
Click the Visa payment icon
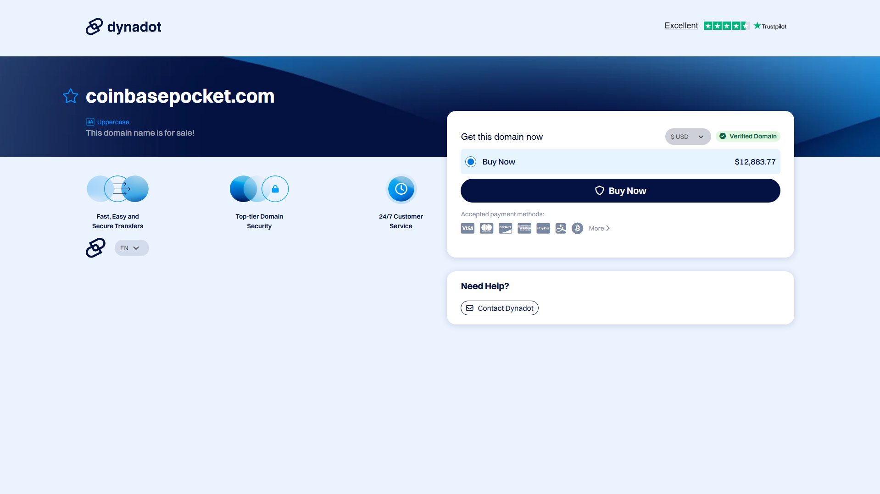click(468, 228)
